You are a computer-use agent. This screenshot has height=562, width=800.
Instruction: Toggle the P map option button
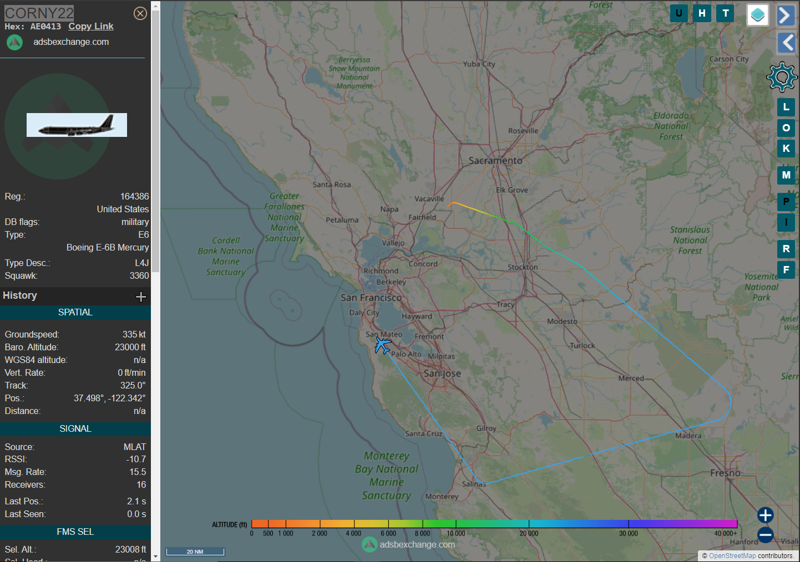[x=786, y=202]
